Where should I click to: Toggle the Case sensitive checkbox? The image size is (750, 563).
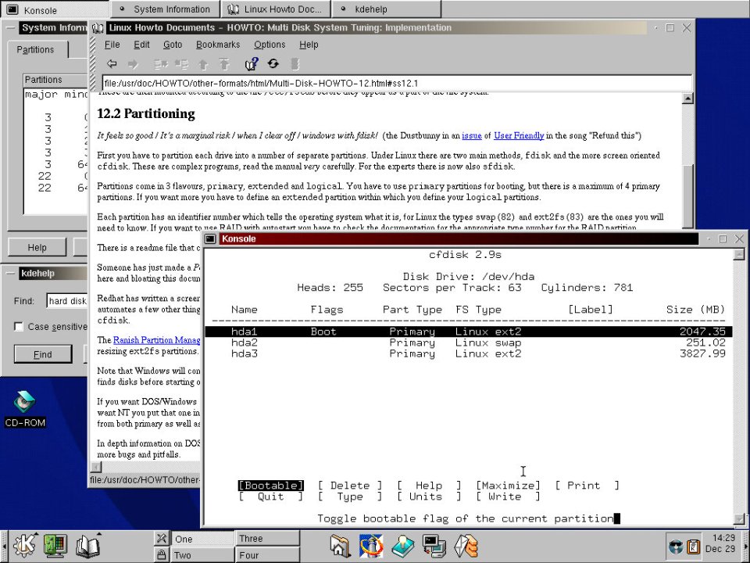click(19, 326)
